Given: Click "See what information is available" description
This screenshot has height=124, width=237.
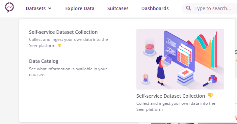Looking at the screenshot, I should pyautogui.click(x=68, y=72).
